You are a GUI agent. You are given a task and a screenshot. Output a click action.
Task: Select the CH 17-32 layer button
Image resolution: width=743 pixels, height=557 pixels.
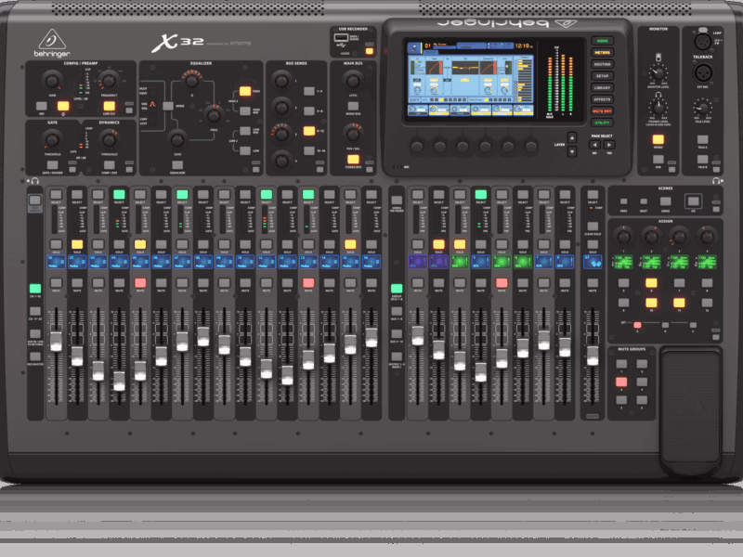point(35,311)
